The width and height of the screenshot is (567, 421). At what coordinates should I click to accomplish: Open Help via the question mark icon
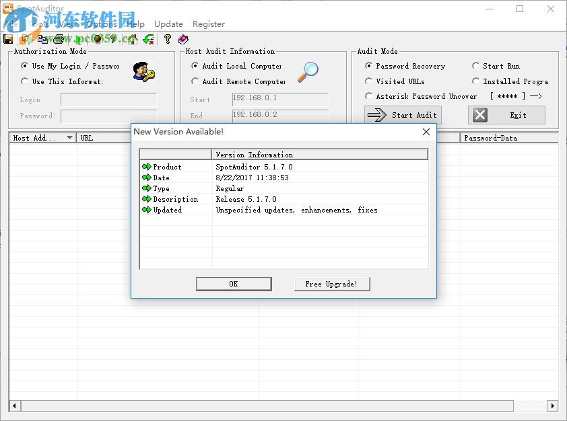(x=166, y=39)
